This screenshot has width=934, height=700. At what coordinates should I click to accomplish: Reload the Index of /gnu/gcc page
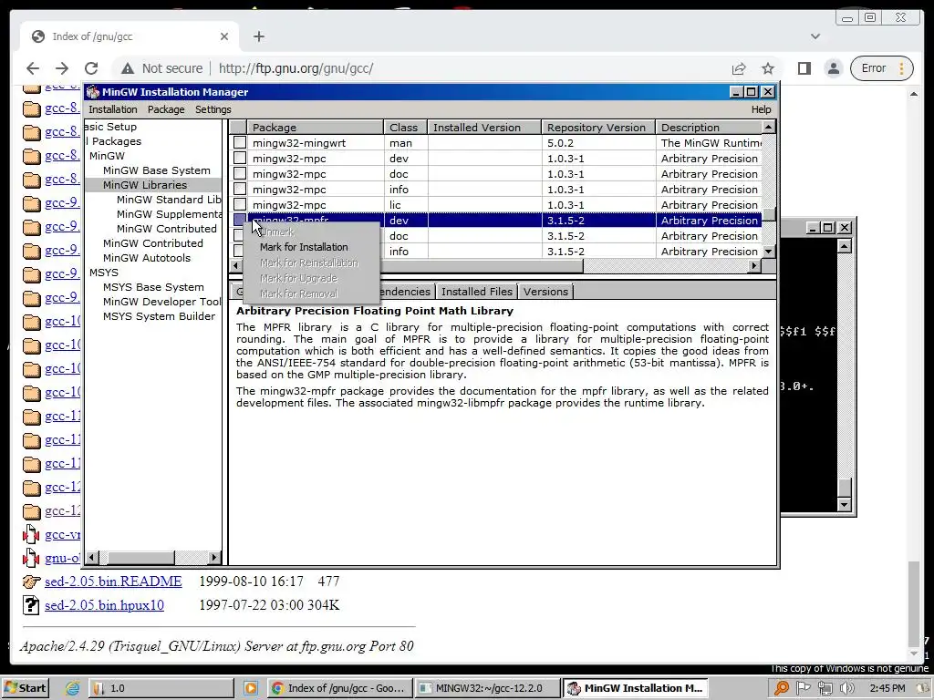(91, 68)
